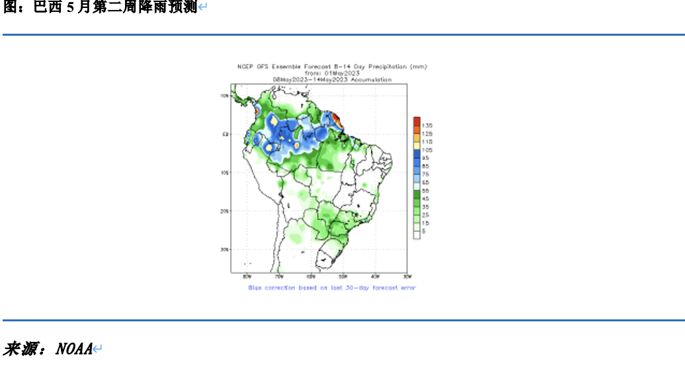Click the dark blue 95 mm legend swatch
The height and width of the screenshot is (365, 685).
[417, 155]
